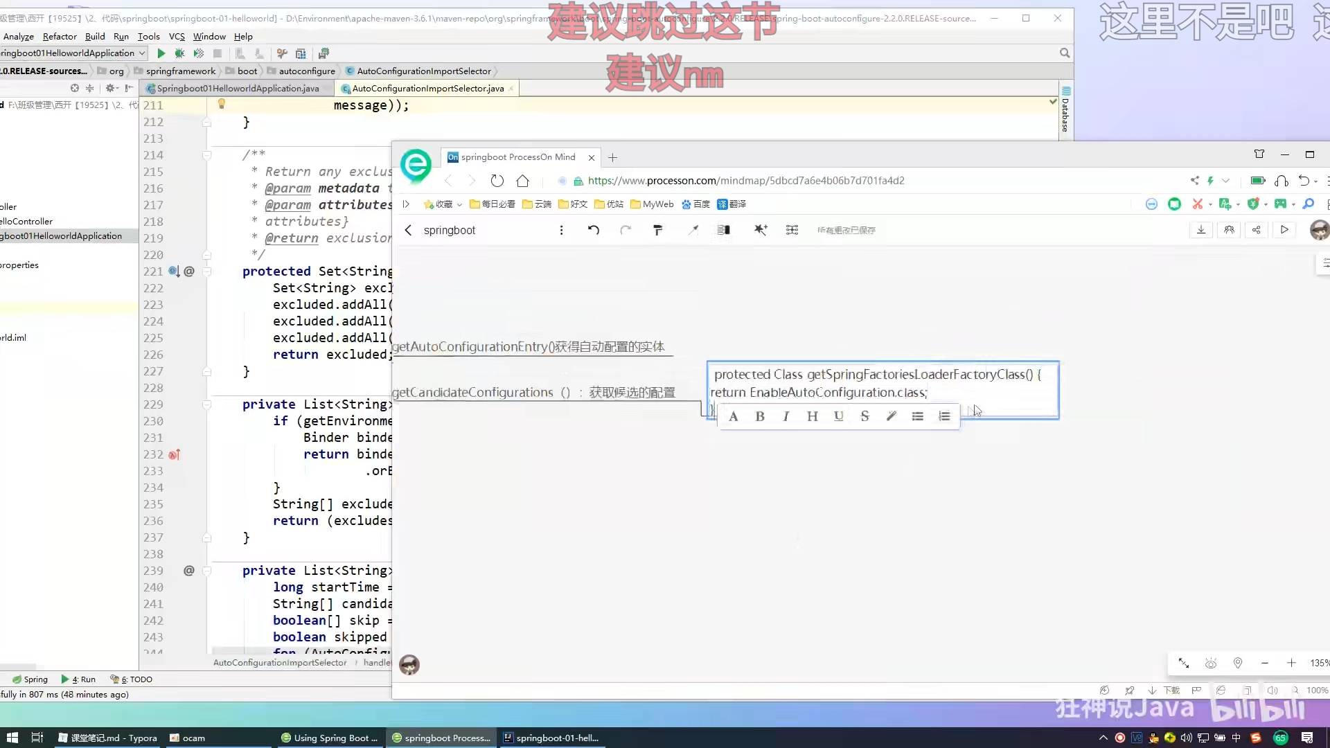Viewport: 1330px width, 748px height.
Task: Select the getCandidateConfigurations mind map node
Action: [533, 393]
